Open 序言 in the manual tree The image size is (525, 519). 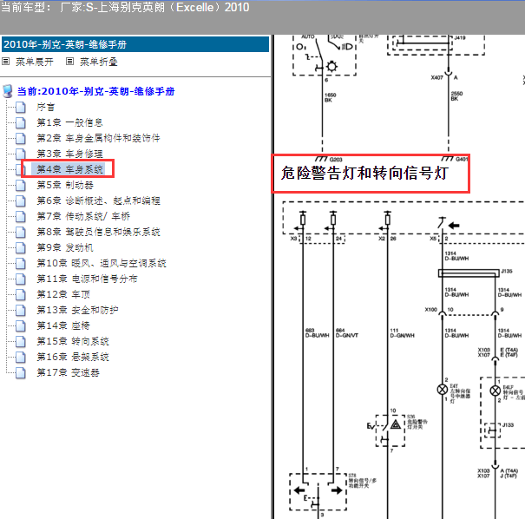tap(45, 107)
